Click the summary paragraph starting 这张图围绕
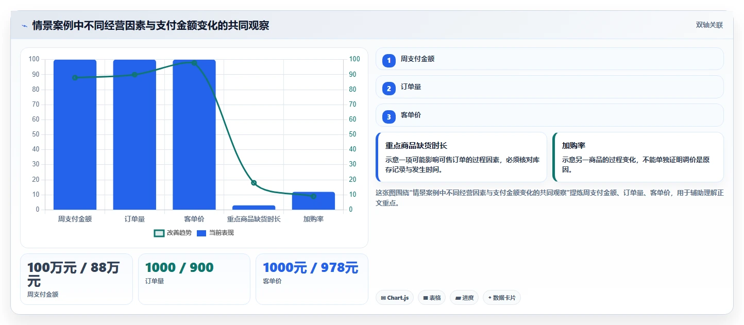 549,198
